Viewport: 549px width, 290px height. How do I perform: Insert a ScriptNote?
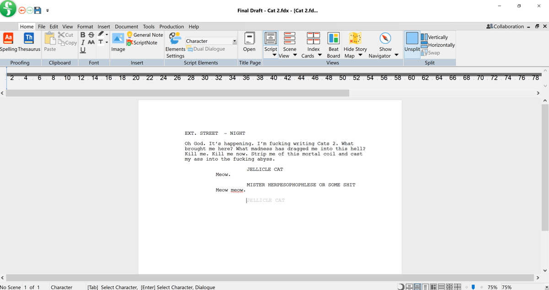(142, 42)
